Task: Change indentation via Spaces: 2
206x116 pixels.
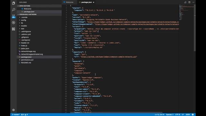Action: coord(170,115)
